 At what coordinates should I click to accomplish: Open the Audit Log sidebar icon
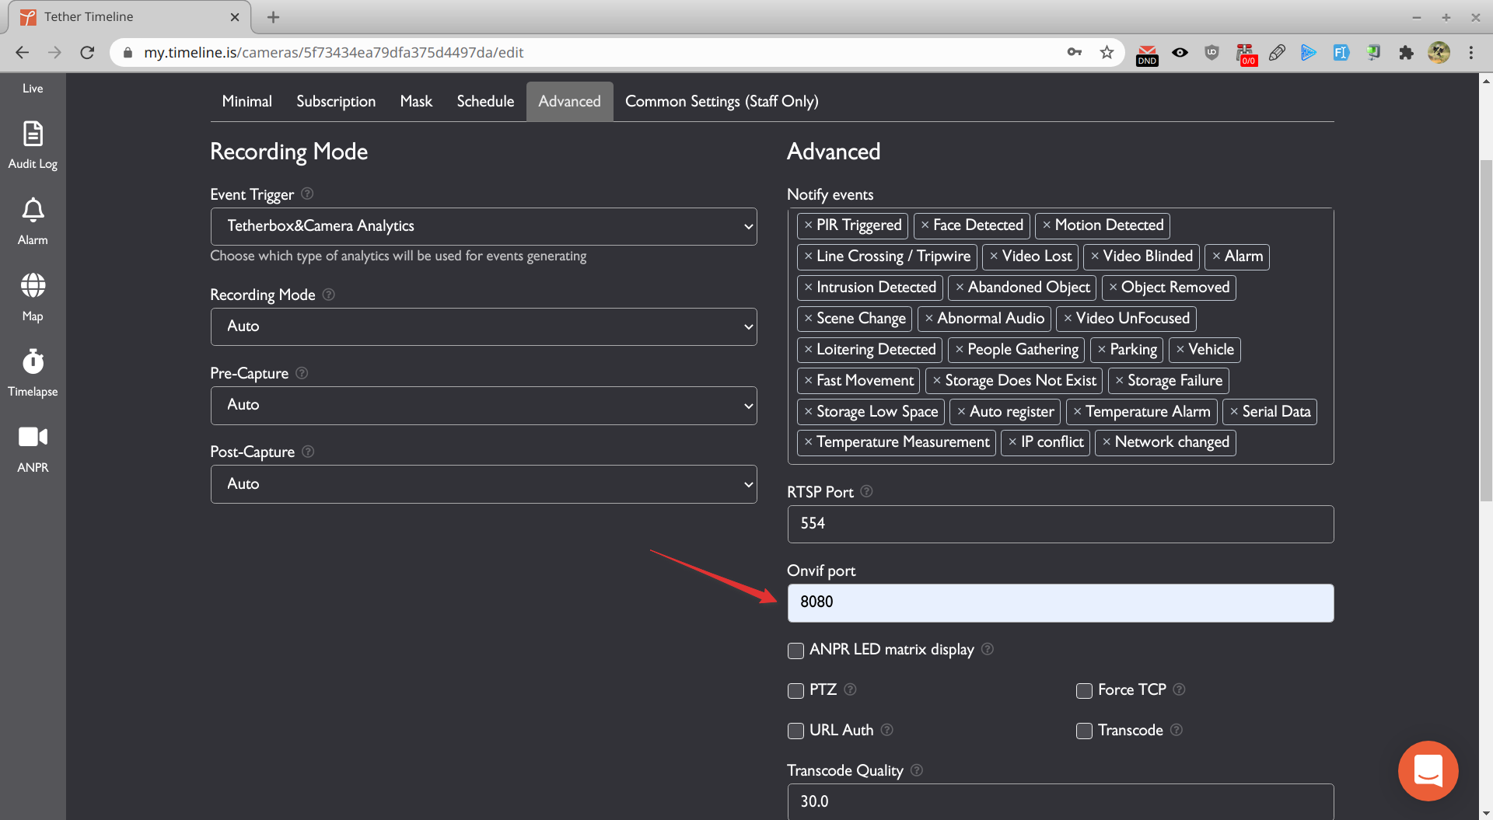tap(33, 134)
